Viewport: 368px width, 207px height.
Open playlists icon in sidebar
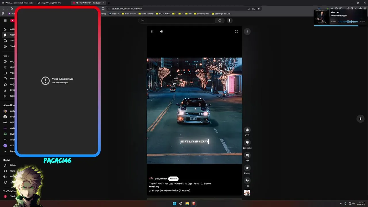point(5,67)
